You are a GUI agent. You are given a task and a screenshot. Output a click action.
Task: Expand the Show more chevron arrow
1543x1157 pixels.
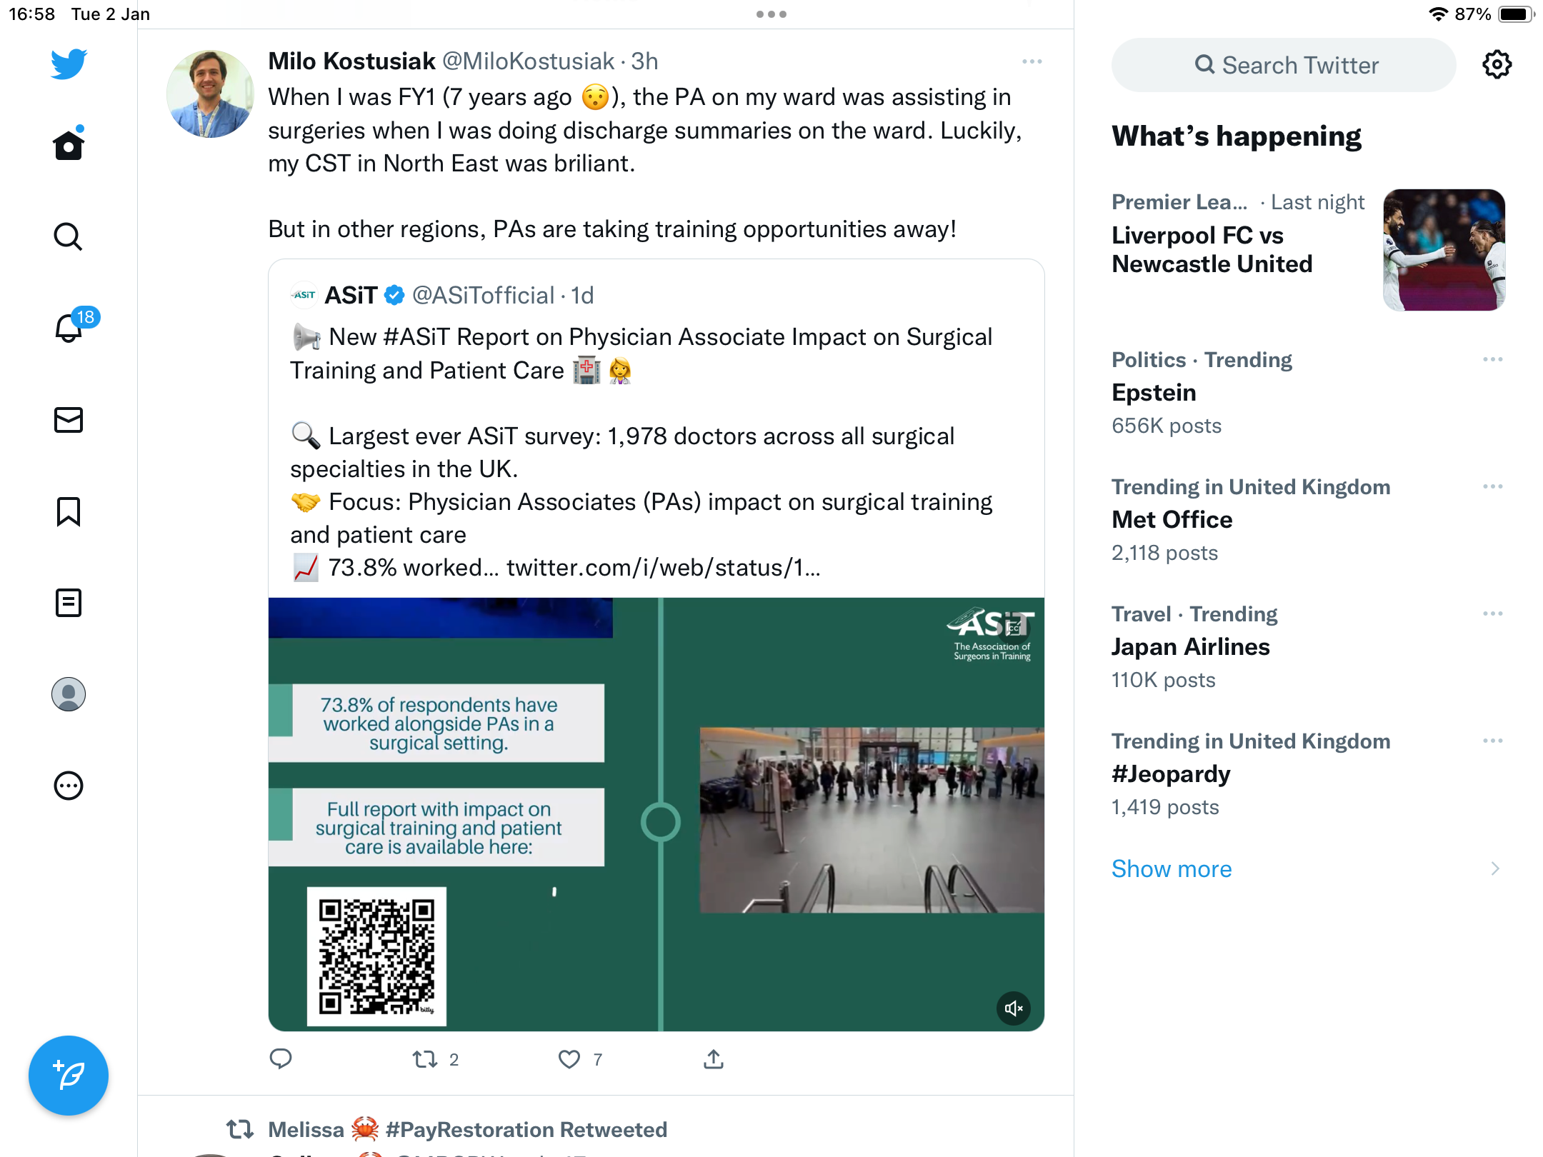point(1494,868)
